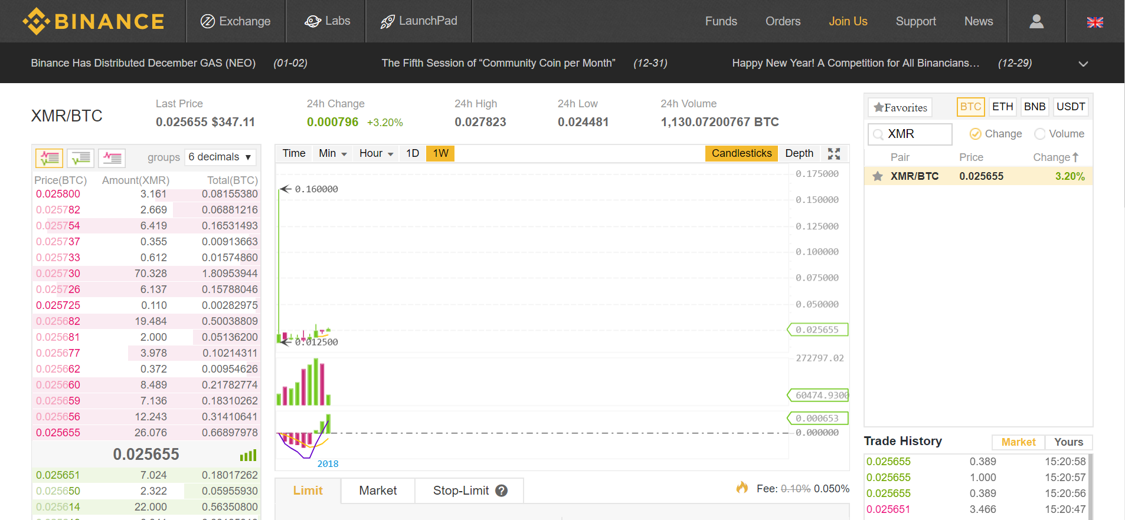Expand the announcements chevron
The height and width of the screenshot is (520, 1125).
pyautogui.click(x=1083, y=64)
